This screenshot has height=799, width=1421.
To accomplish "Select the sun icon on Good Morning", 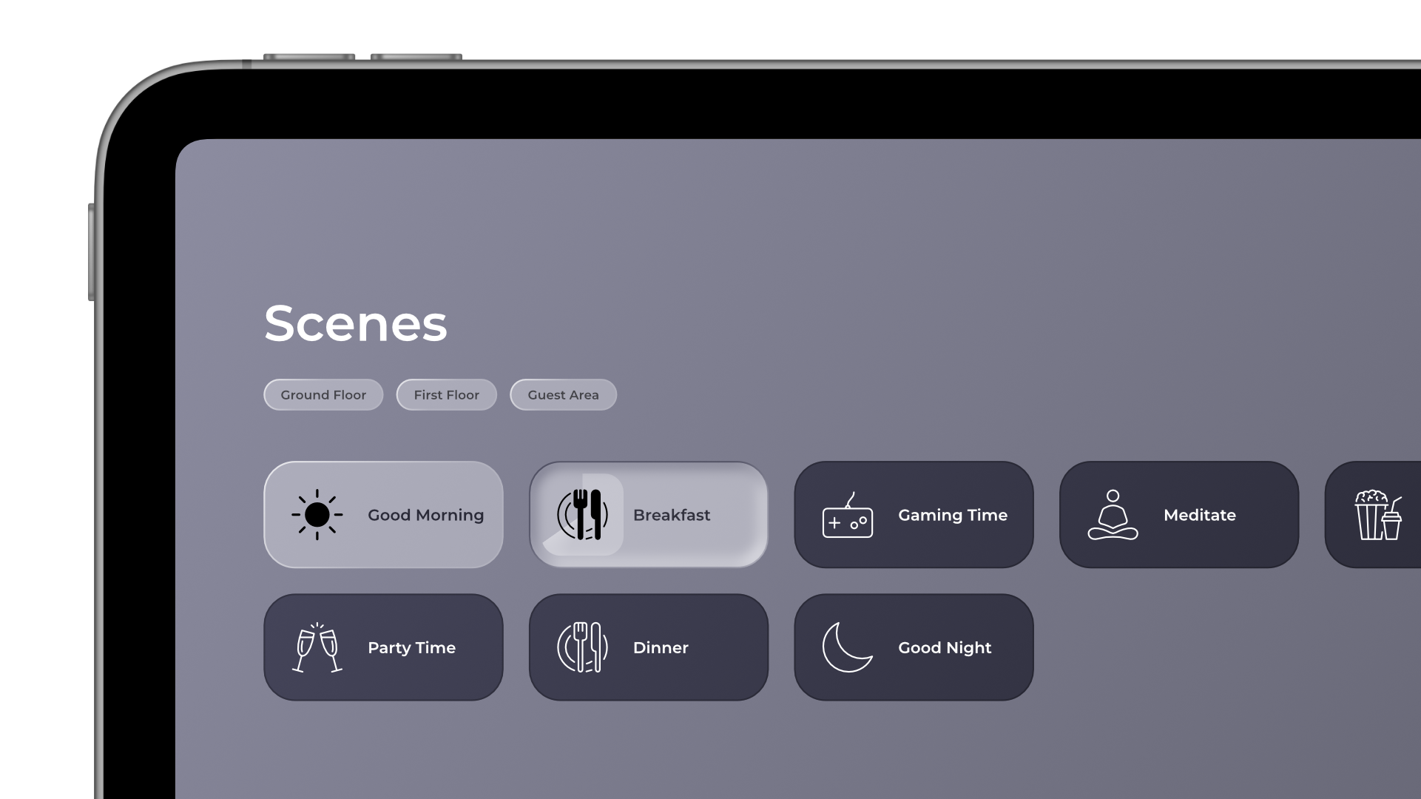I will coord(318,514).
